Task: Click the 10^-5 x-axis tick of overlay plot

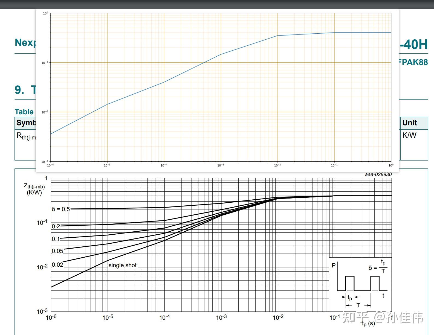Action: [107, 165]
